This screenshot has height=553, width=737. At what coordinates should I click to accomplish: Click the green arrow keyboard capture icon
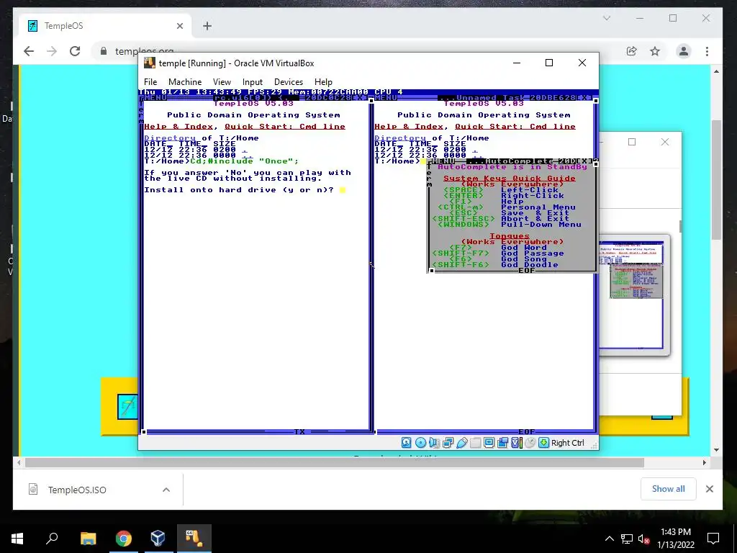click(x=544, y=443)
